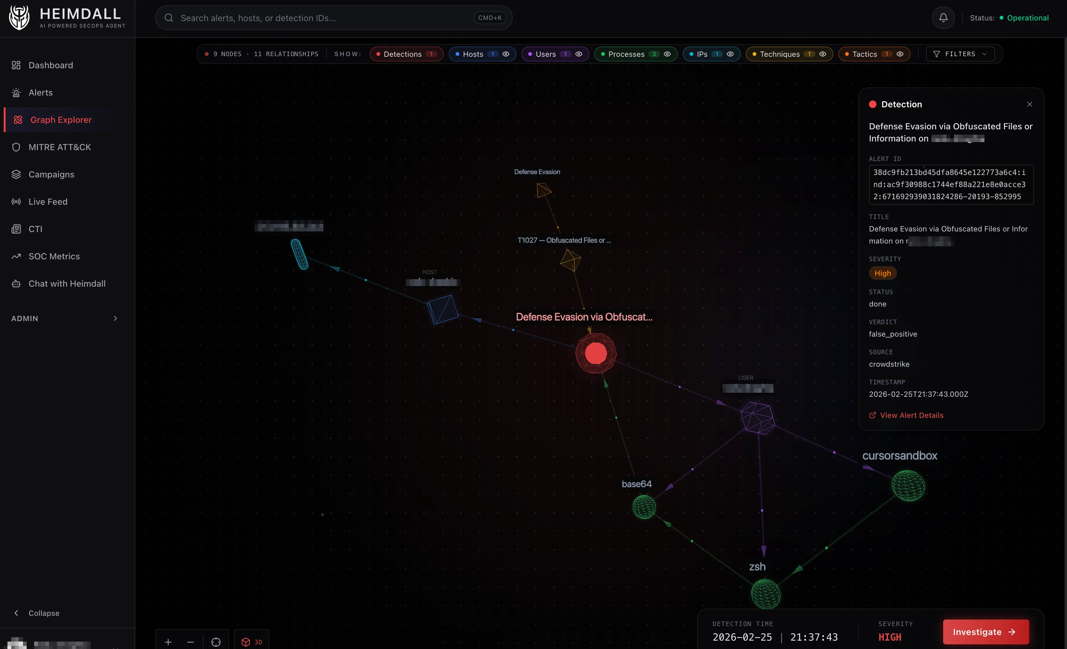1067x649 pixels.
Task: Click the notification bell icon
Action: (943, 17)
